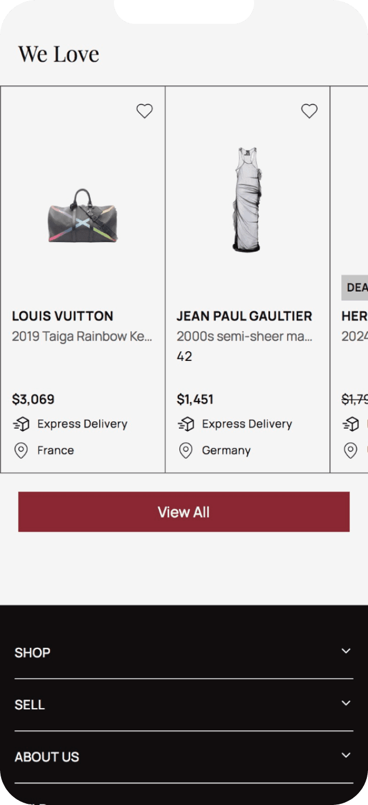
Task: View the semi-sheer dress product image
Action: tap(248, 199)
